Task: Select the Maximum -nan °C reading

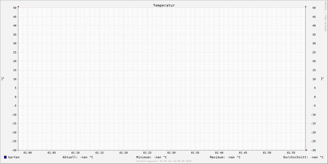Action: click(225, 157)
